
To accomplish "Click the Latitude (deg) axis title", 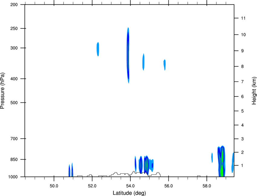I will coord(129,193).
